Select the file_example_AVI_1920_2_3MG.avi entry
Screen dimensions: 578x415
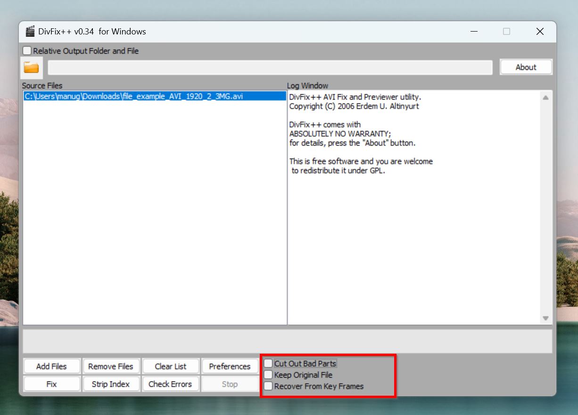tap(134, 96)
